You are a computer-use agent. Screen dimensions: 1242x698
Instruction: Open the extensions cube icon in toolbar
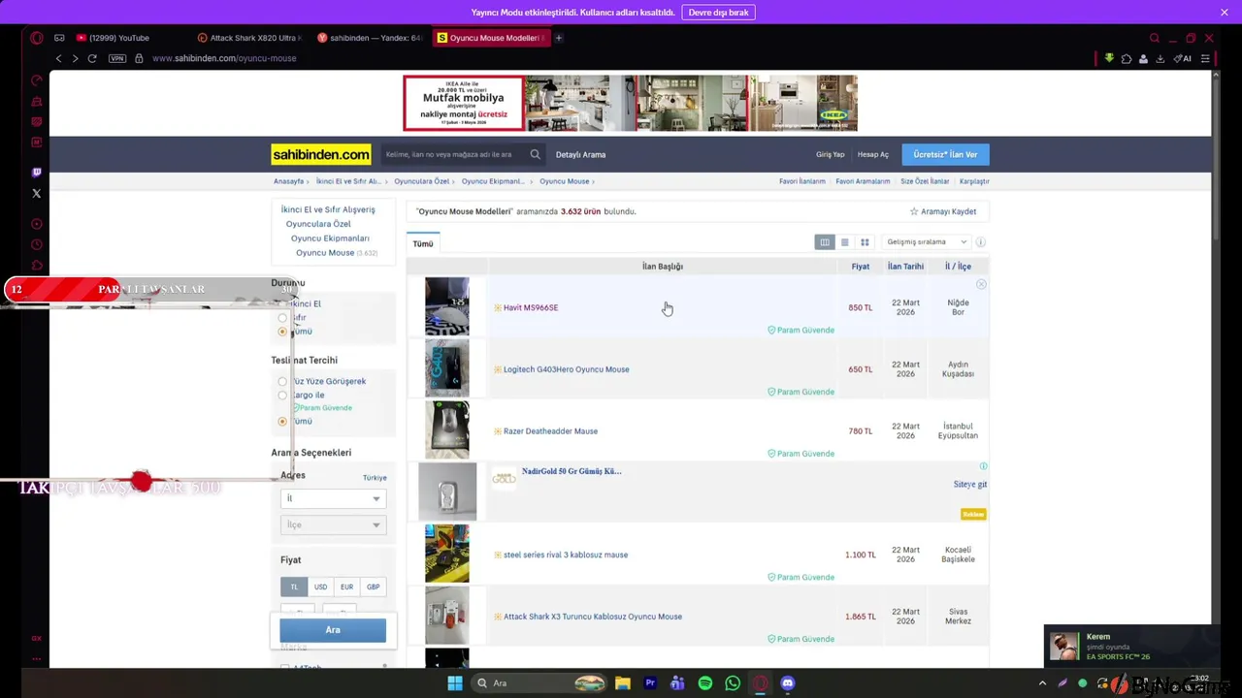pyautogui.click(x=1127, y=58)
